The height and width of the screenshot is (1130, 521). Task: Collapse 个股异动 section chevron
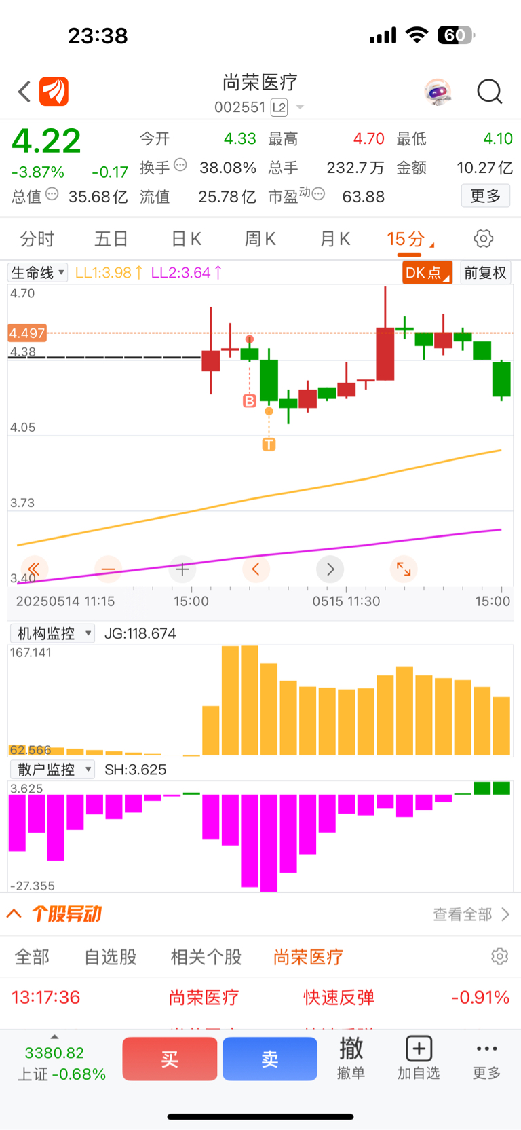(14, 914)
